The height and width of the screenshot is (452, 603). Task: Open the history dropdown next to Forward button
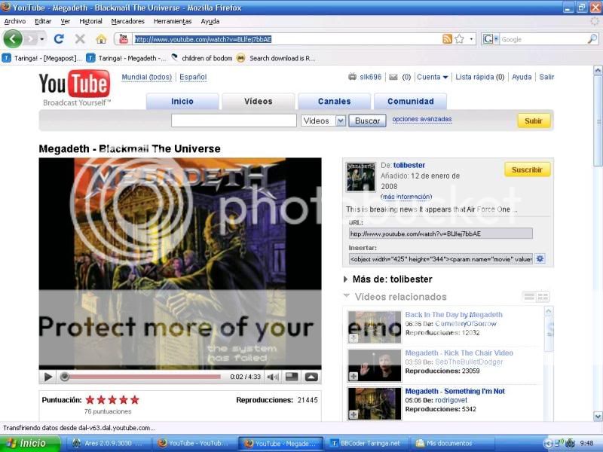[42, 39]
